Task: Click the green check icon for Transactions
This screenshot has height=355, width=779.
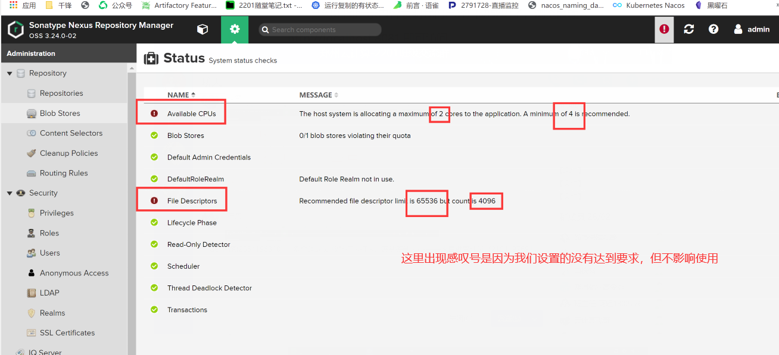Action: (154, 309)
